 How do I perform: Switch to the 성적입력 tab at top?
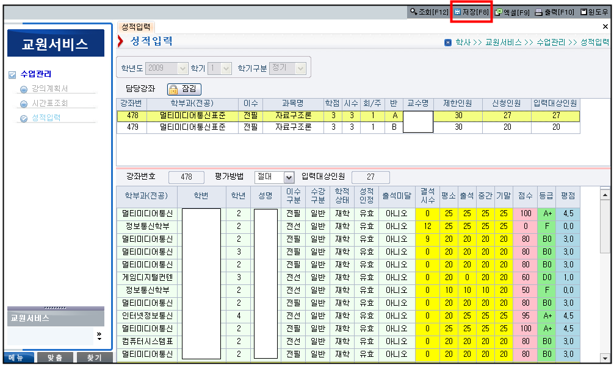point(136,27)
